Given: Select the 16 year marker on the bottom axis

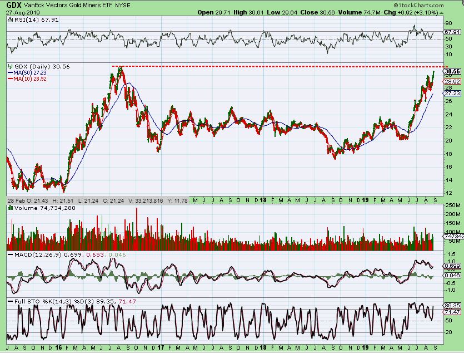Looking at the screenshot, I should pos(58,347).
